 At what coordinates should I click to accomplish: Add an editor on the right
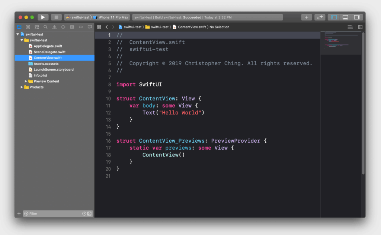pos(360,27)
